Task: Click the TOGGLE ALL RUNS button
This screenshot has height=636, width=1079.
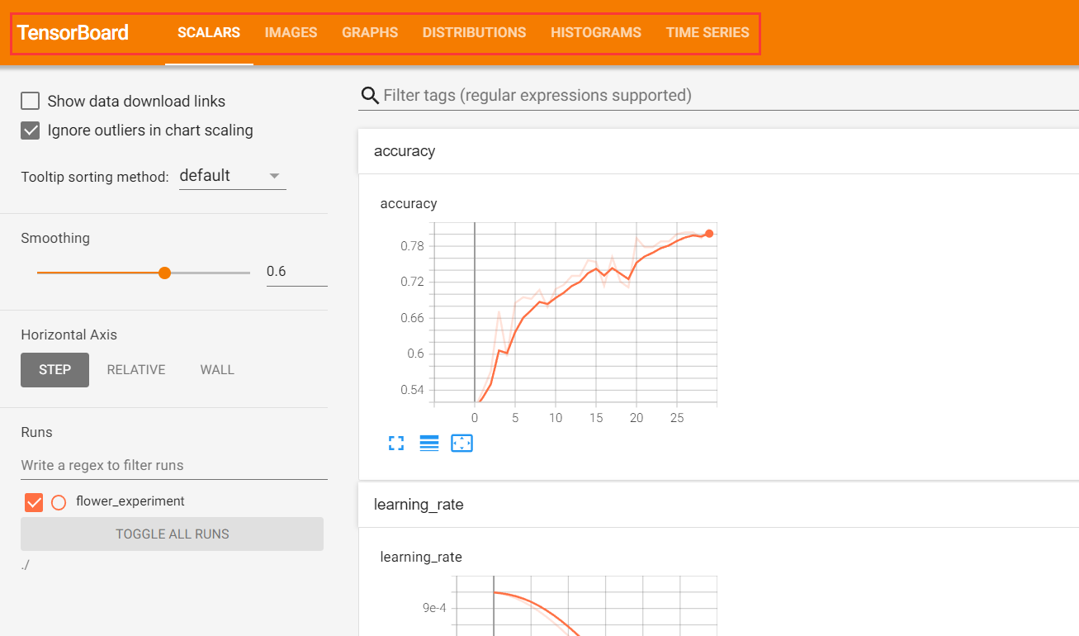Action: (x=172, y=534)
